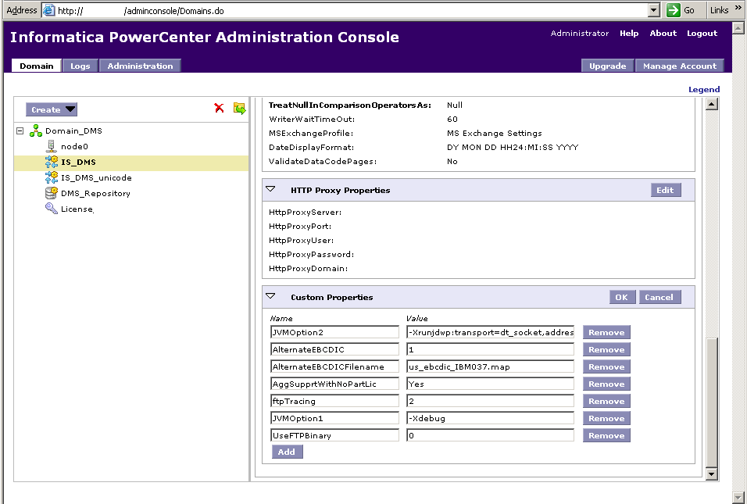Click the AlternateEBCDICFilename name field
This screenshot has height=504, width=747.
[334, 366]
